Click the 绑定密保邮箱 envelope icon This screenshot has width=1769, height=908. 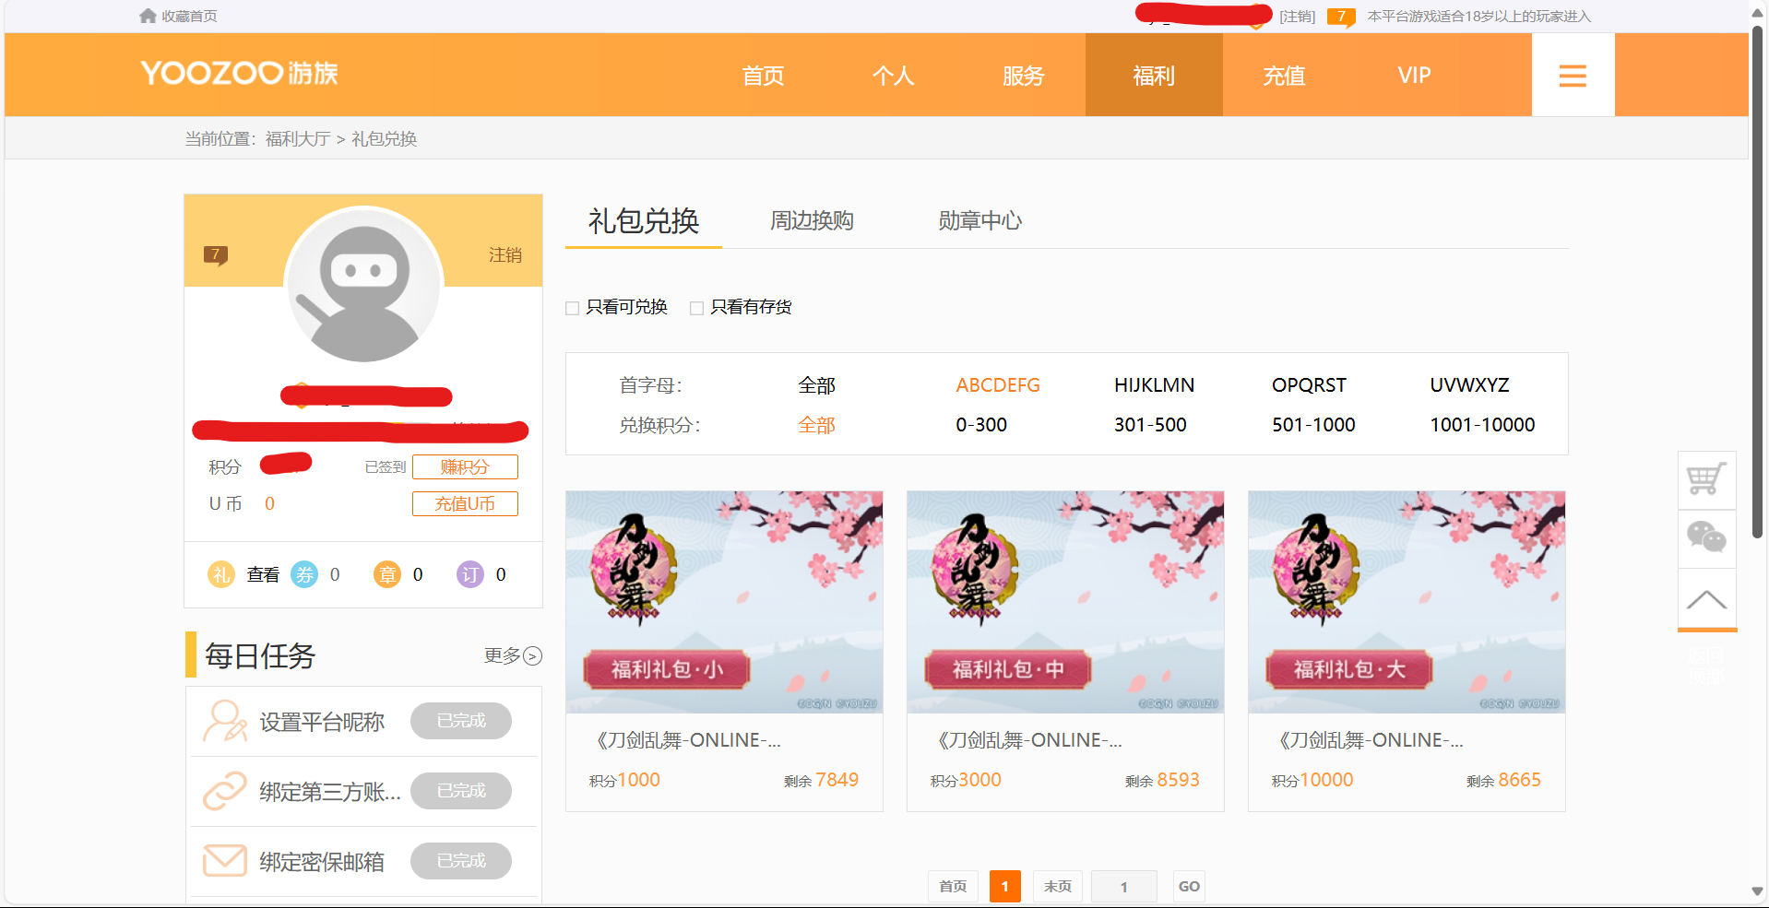tap(225, 861)
